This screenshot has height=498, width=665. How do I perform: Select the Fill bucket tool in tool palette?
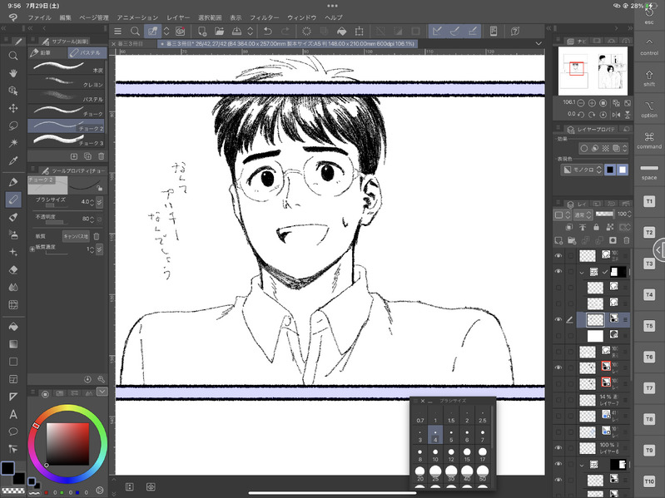point(13,327)
